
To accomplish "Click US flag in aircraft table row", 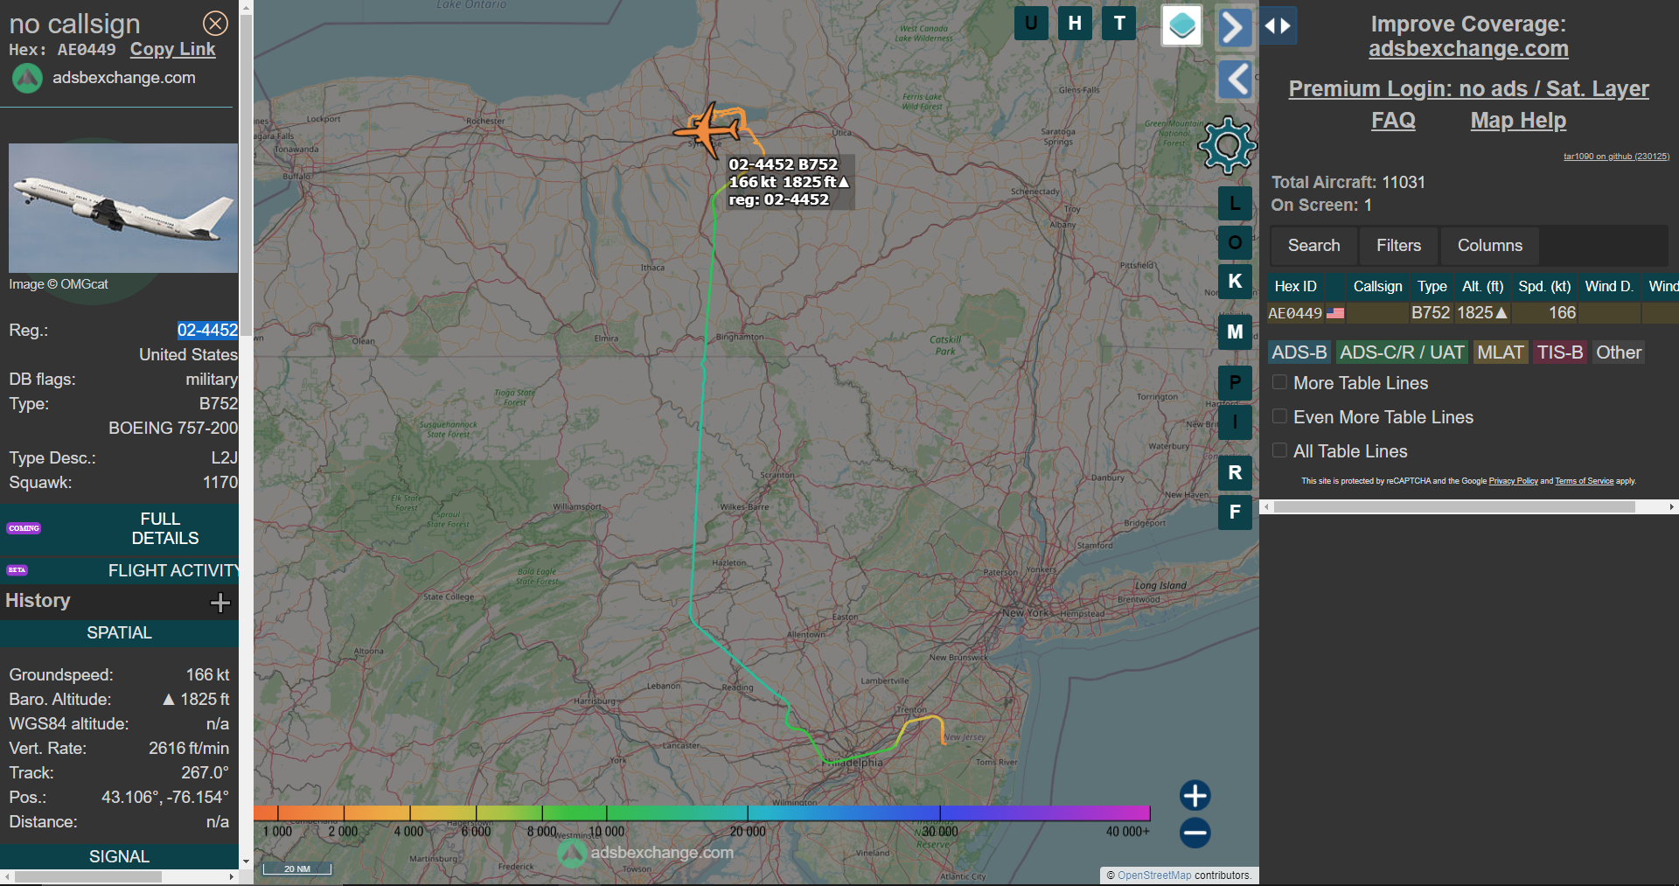I will (x=1335, y=313).
